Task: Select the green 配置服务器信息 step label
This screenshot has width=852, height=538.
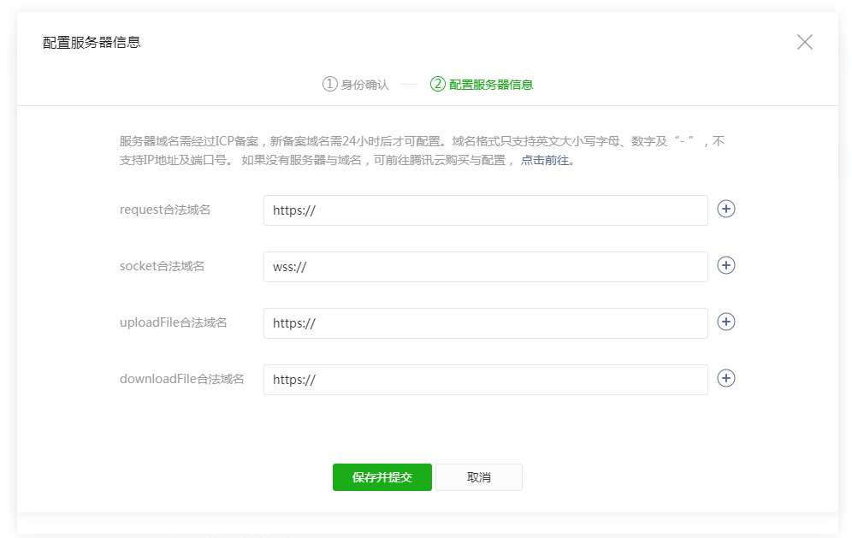Action: click(491, 85)
